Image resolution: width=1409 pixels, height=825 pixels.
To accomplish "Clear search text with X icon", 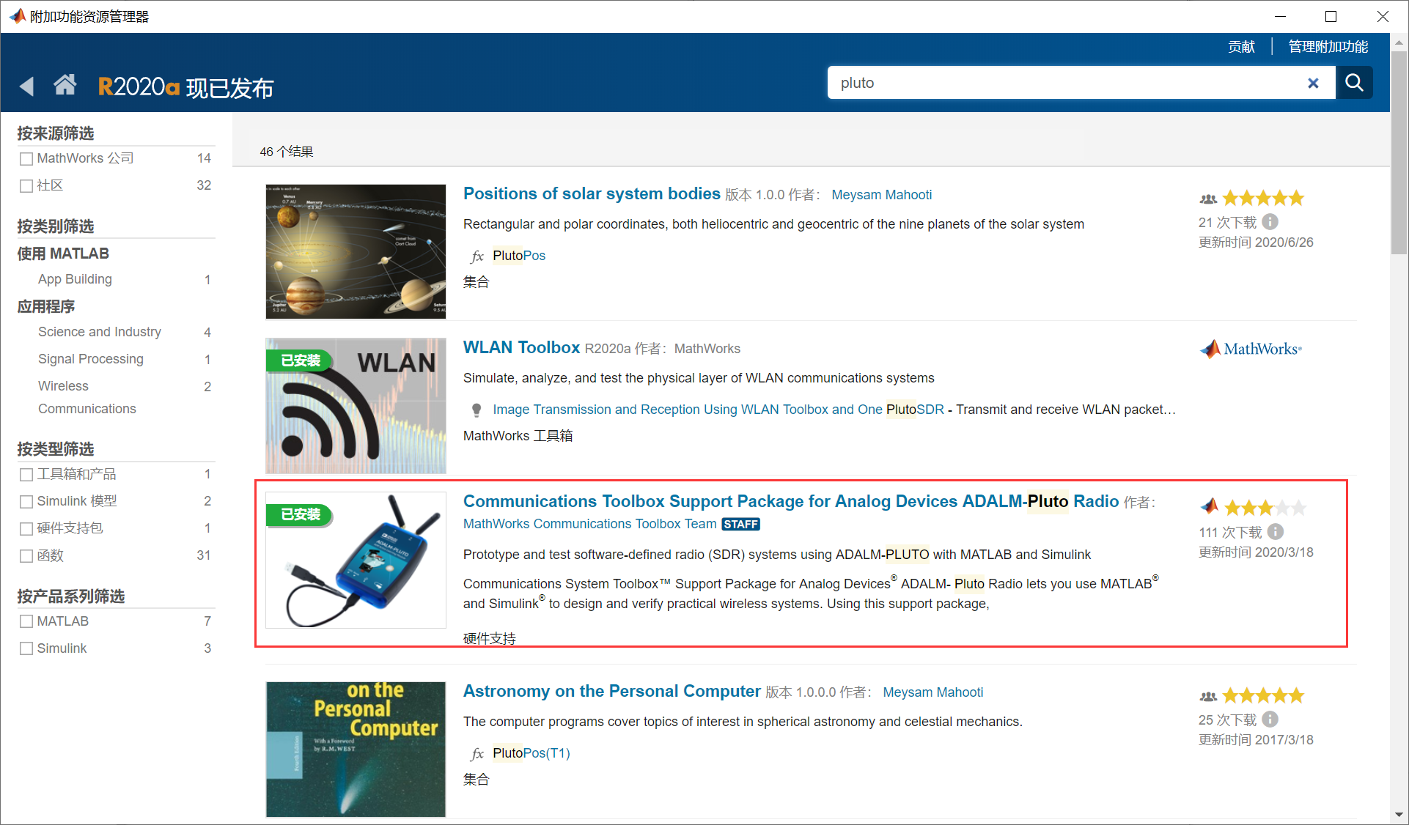I will coord(1313,84).
